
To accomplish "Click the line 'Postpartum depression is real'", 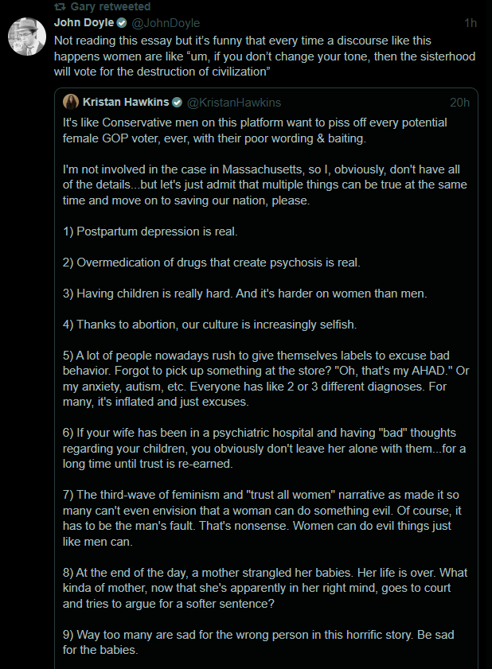I will coord(150,231).
